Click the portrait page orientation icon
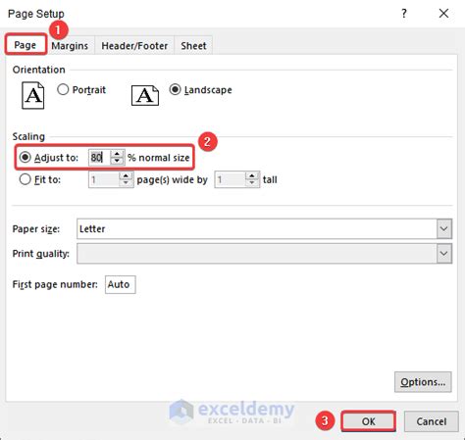This screenshot has height=440, width=465. pyautogui.click(x=33, y=95)
